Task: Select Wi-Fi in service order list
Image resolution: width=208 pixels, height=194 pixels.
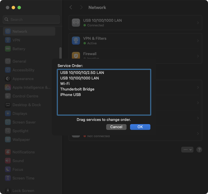Action: click(104, 84)
